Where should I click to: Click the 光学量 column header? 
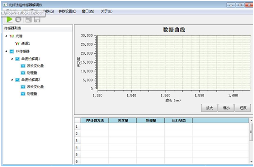tap(123, 121)
